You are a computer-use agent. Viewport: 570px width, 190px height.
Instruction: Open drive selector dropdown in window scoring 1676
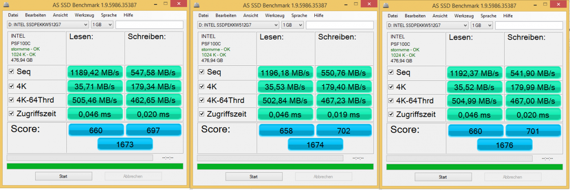(x=427, y=25)
